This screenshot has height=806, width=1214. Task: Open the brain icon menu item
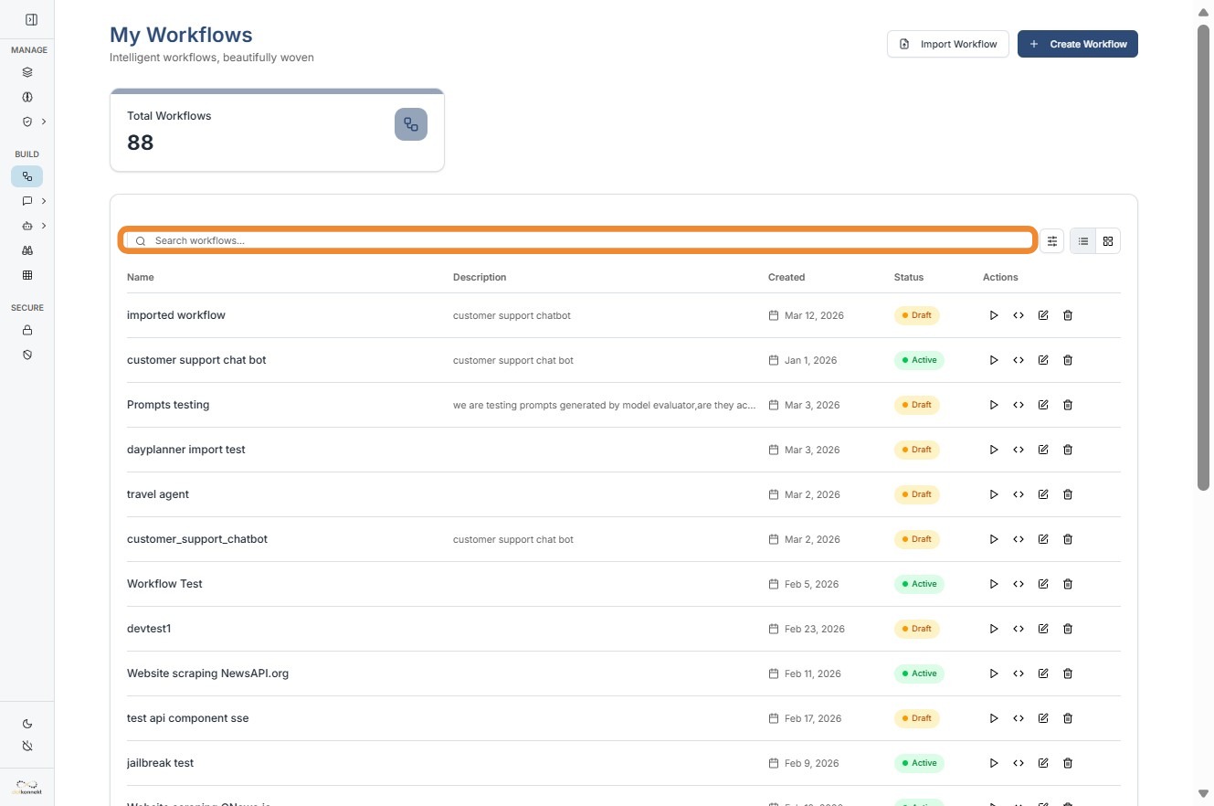click(x=27, y=97)
